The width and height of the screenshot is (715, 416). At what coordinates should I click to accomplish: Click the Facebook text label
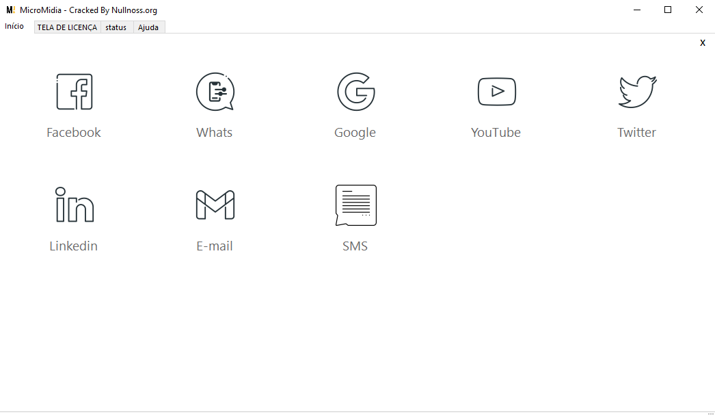(x=74, y=133)
